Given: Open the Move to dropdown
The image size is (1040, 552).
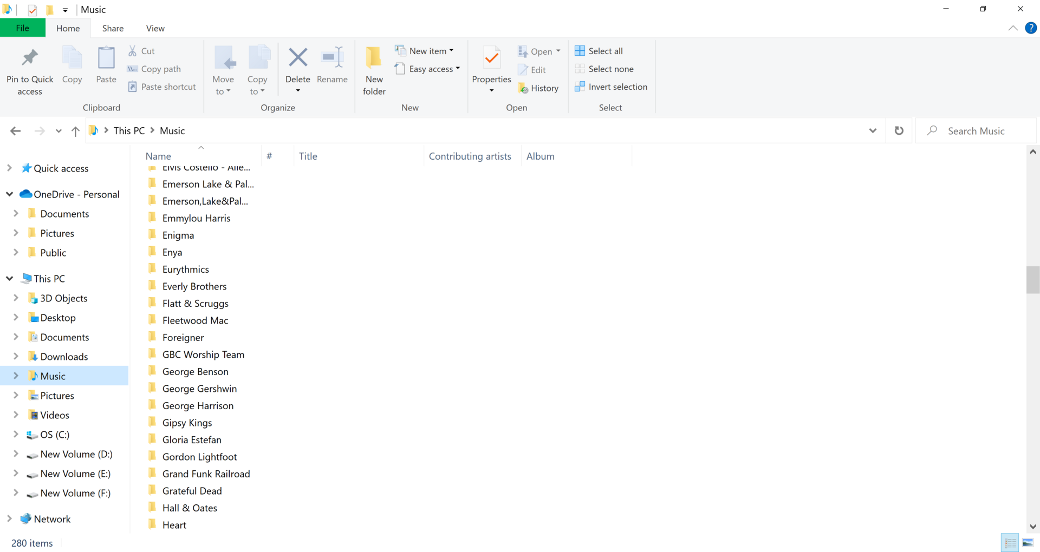Looking at the screenshot, I should click(223, 86).
